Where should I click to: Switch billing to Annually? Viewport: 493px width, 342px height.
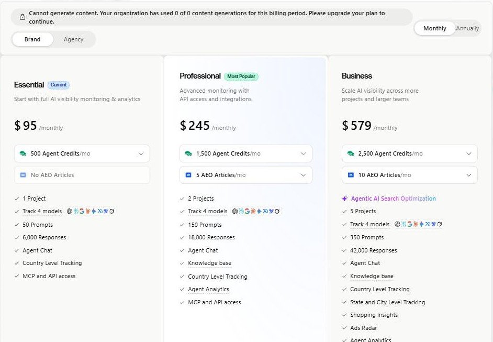click(x=467, y=28)
